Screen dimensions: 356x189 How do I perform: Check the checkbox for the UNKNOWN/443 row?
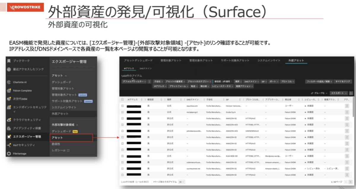coord(123,131)
